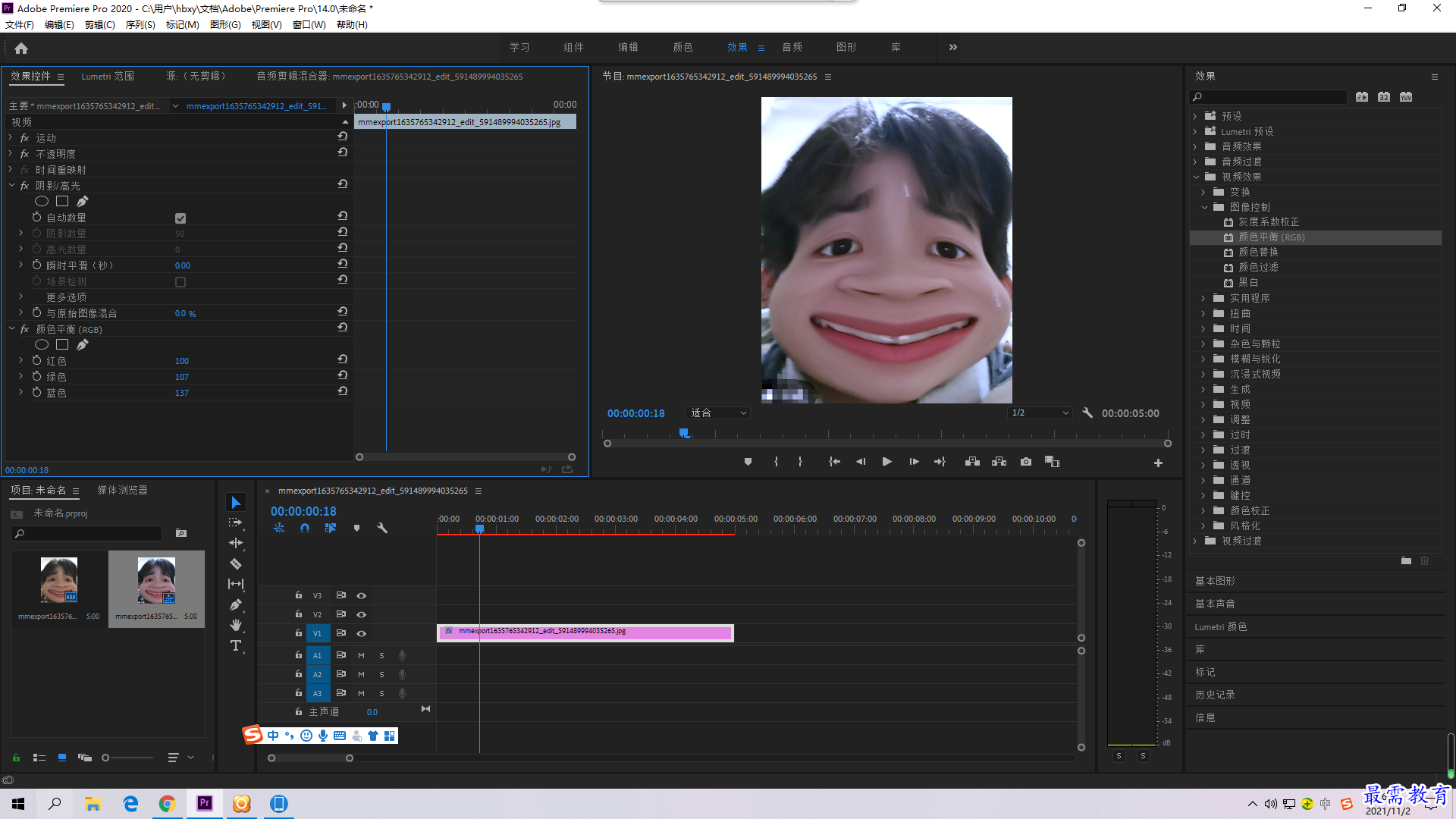The width and height of the screenshot is (1456, 819).
Task: Open the 历史记录 panel
Action: click(1215, 695)
